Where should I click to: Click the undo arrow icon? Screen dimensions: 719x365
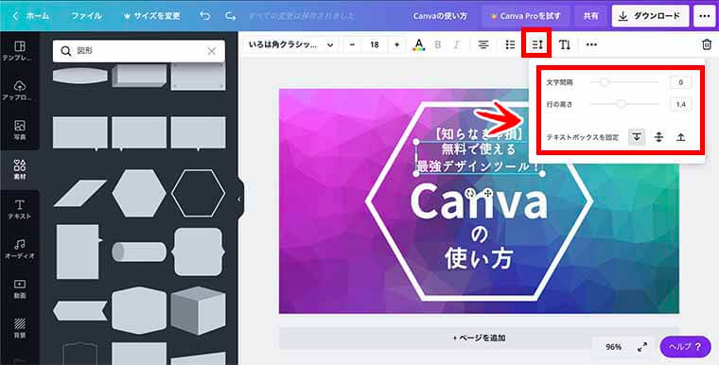(205, 16)
